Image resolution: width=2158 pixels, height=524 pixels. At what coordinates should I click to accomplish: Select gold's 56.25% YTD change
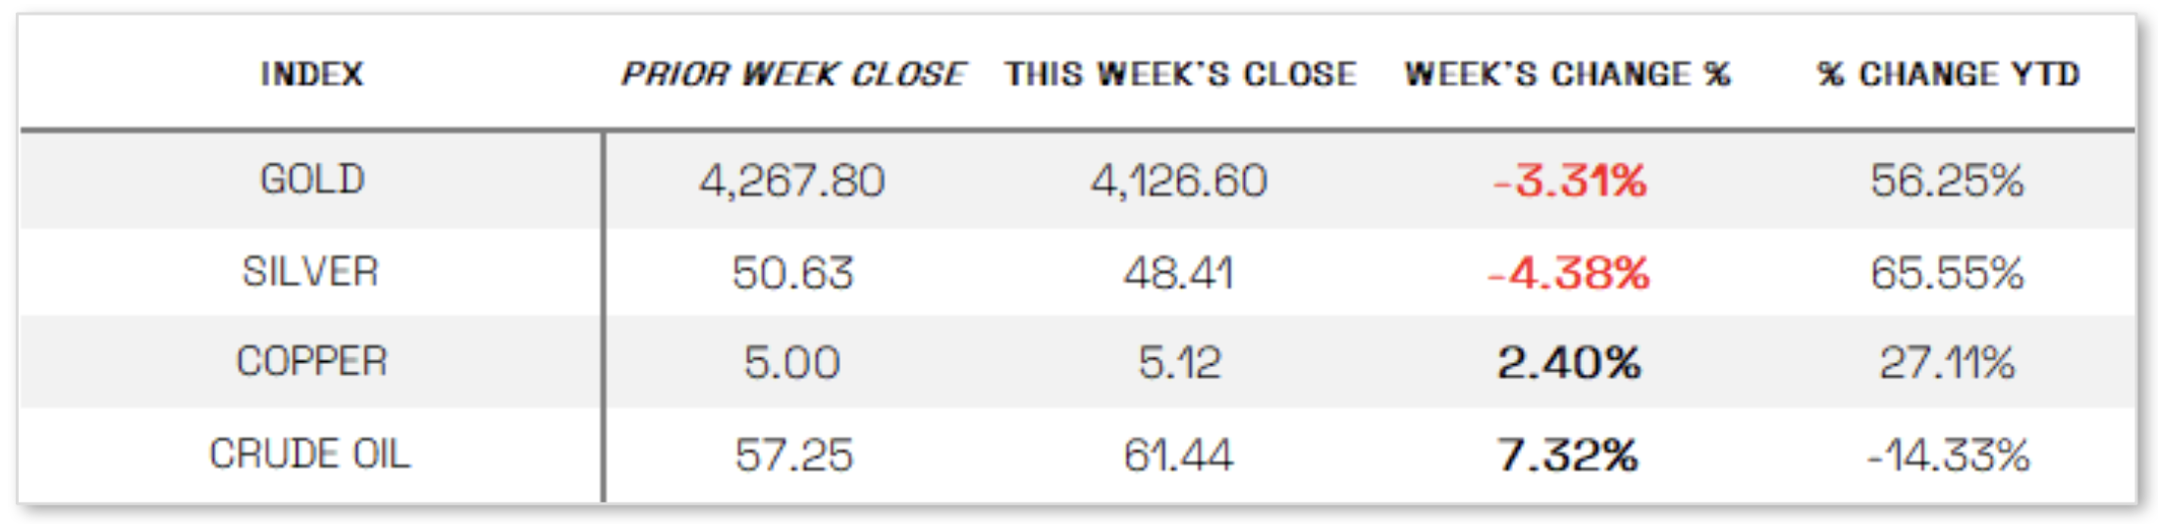1947,182
